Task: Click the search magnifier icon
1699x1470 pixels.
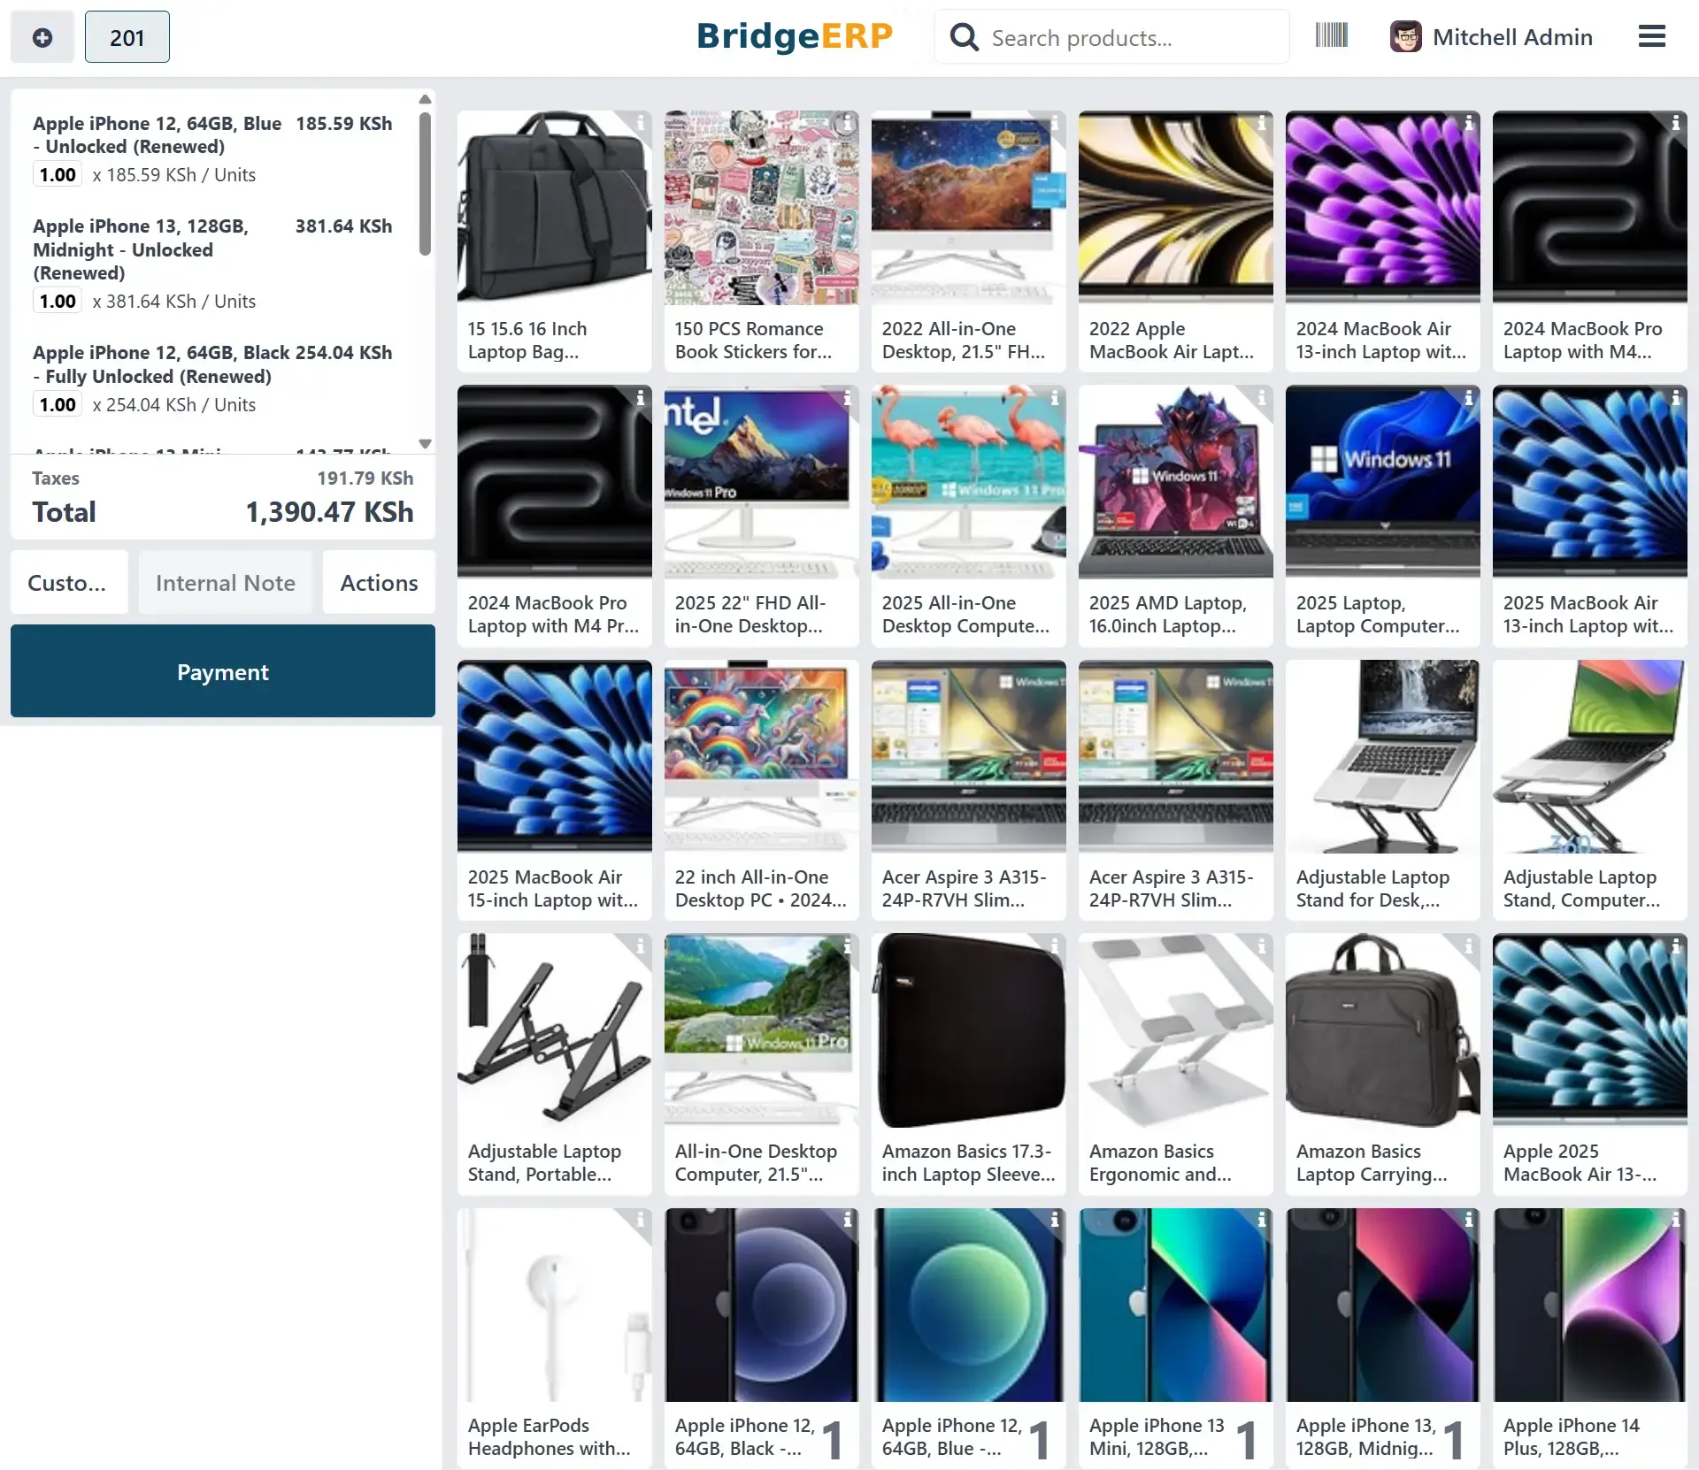Action: pyautogui.click(x=965, y=37)
